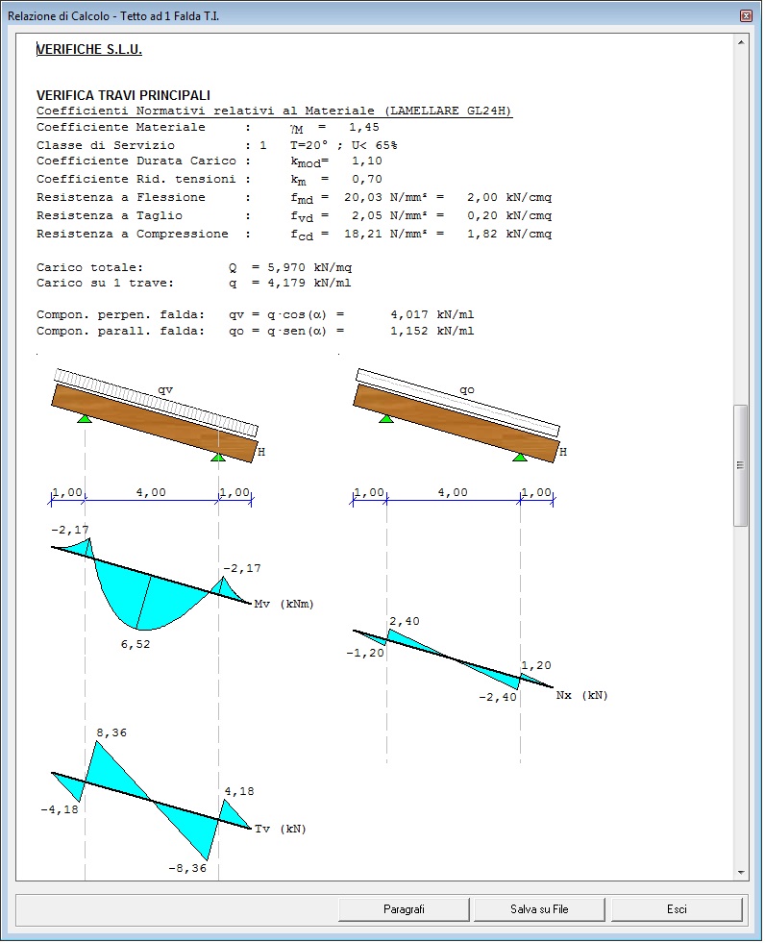Click the Compon. parall. falda label
The height and width of the screenshot is (943, 765).
pyautogui.click(x=121, y=331)
